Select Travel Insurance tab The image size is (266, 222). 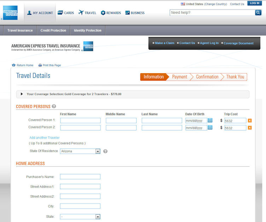tap(20, 30)
